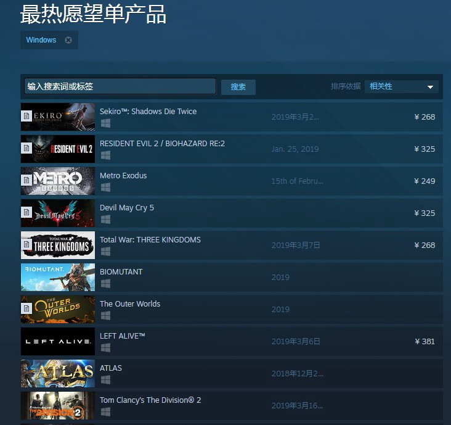The height and width of the screenshot is (425, 451).
Task: Click the 2019年3月7日 release date
Action: (296, 246)
